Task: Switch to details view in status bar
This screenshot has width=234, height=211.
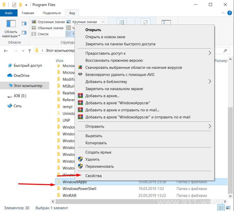Action: coord(221,208)
